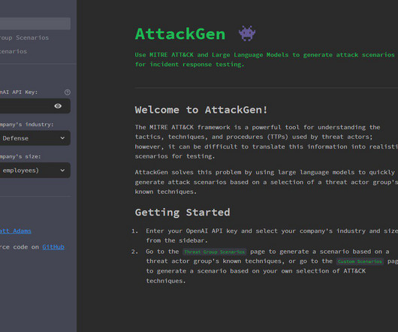398x332 pixels.
Task: Open the Threat Group Scenarios sidebar page
Action: pos(24,38)
